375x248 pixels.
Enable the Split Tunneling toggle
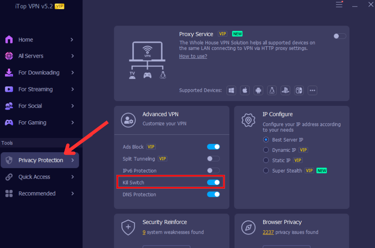click(x=214, y=159)
